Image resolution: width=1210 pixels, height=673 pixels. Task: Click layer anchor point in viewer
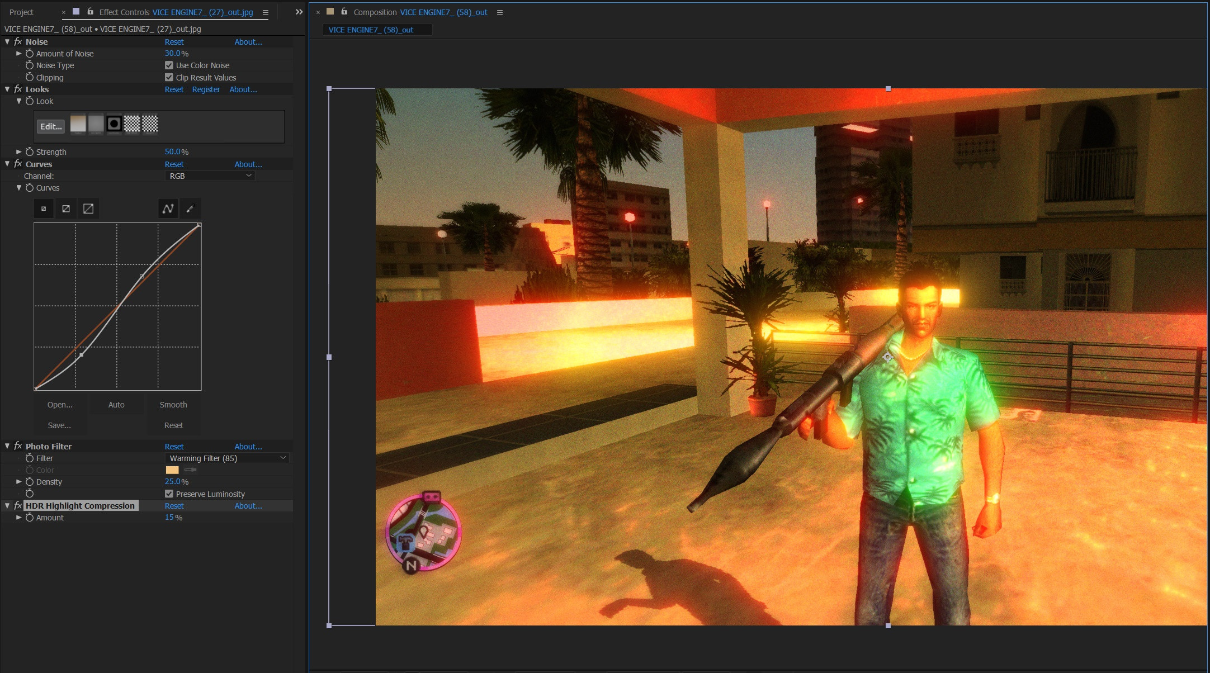888,357
